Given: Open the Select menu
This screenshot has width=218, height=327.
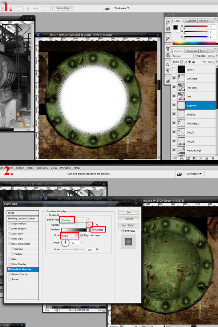Looking at the screenshot, I should point(20,168).
